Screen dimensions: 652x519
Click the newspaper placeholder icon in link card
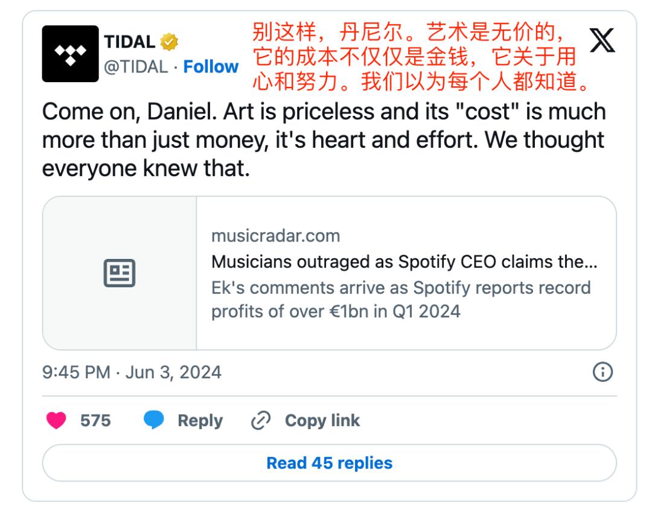pyautogui.click(x=120, y=273)
